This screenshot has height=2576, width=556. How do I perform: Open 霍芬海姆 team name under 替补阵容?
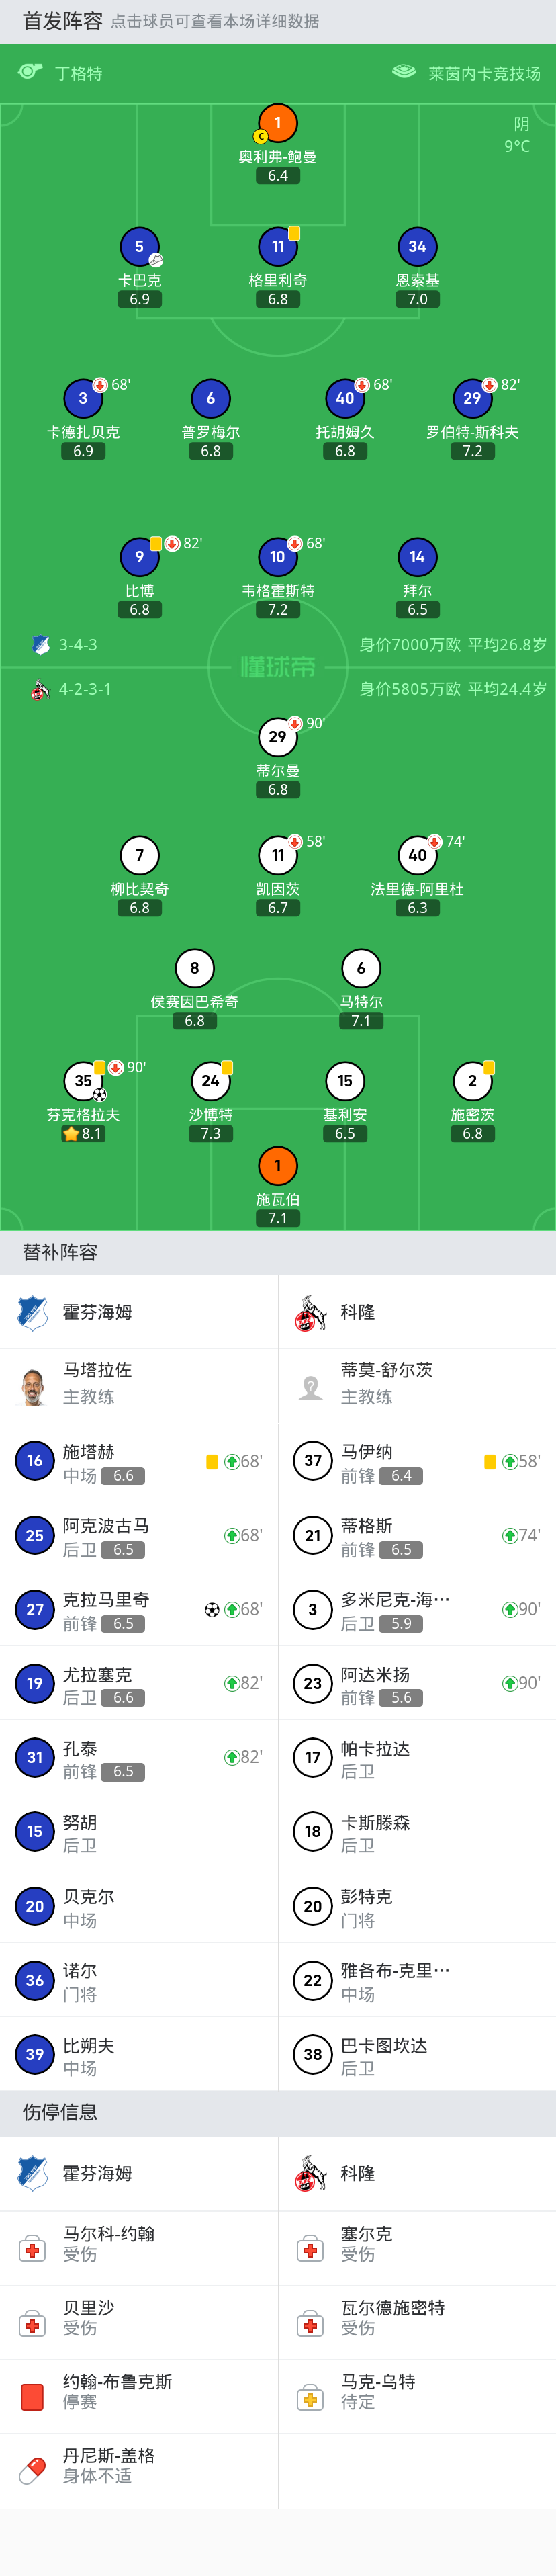tap(97, 1312)
